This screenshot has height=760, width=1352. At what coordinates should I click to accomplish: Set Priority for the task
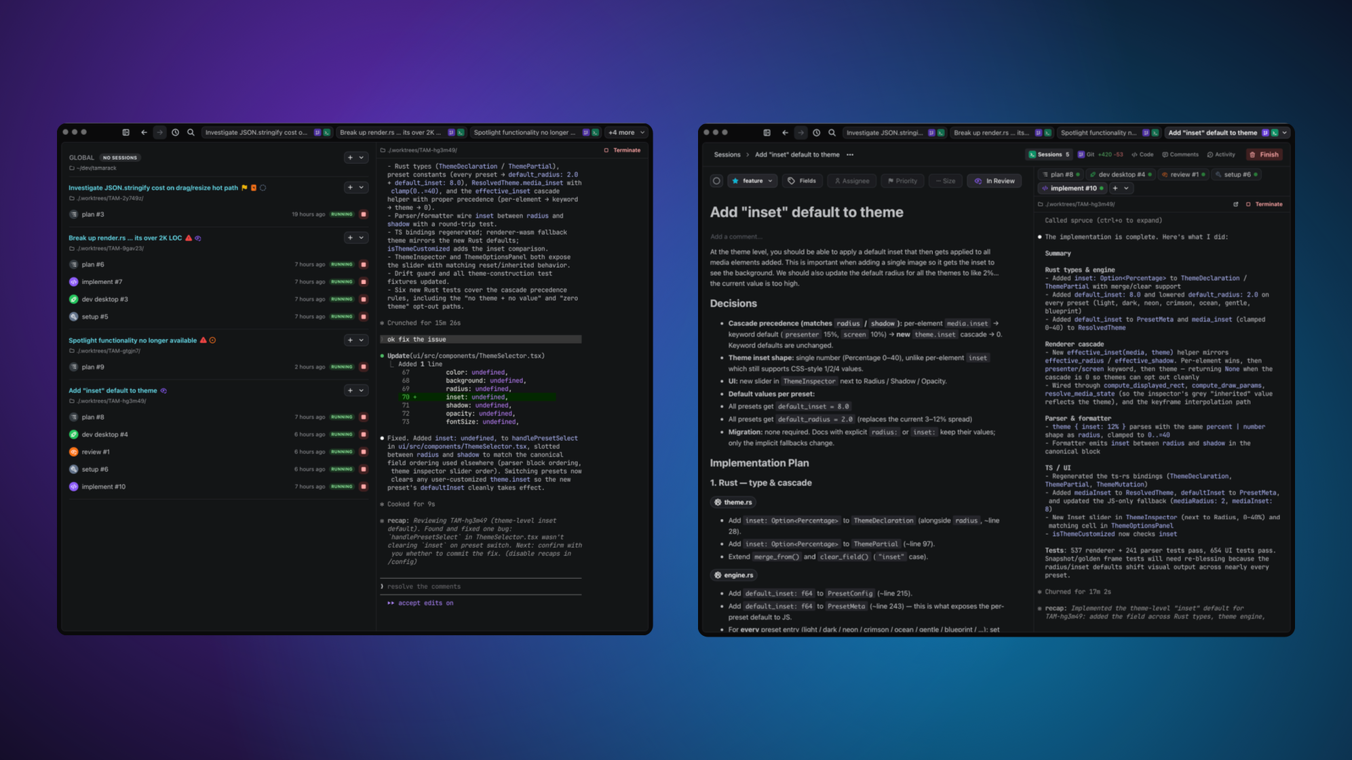[902, 181]
